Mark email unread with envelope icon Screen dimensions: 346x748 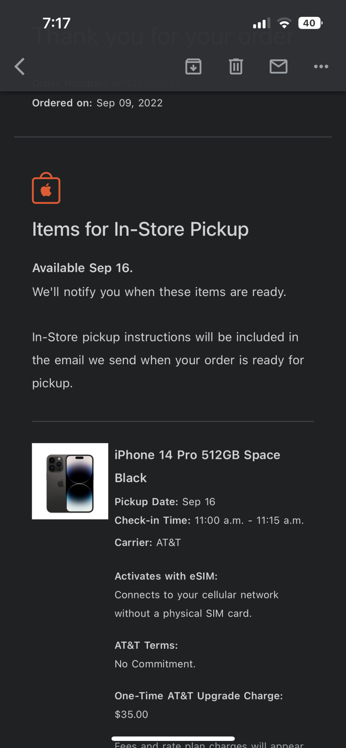coord(278,67)
